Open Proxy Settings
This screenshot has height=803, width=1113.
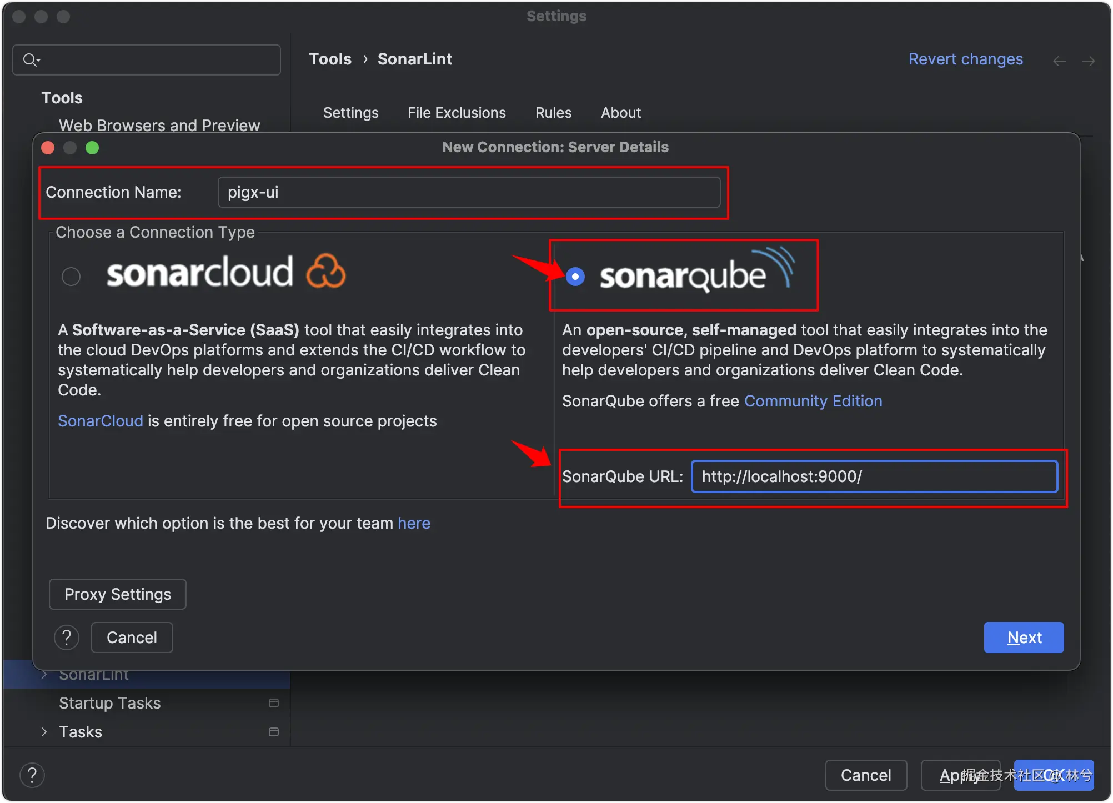[118, 594]
